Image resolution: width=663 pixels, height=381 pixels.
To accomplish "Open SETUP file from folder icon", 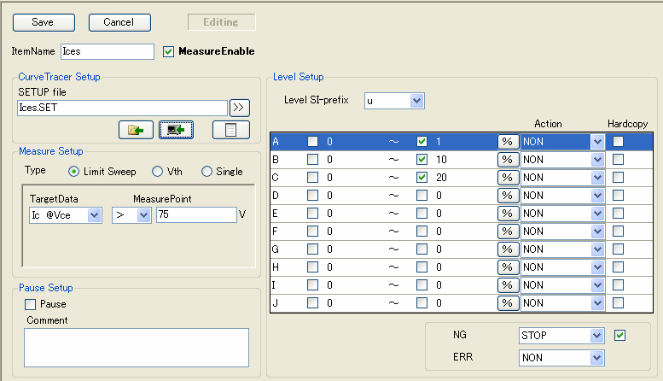I will 136,130.
